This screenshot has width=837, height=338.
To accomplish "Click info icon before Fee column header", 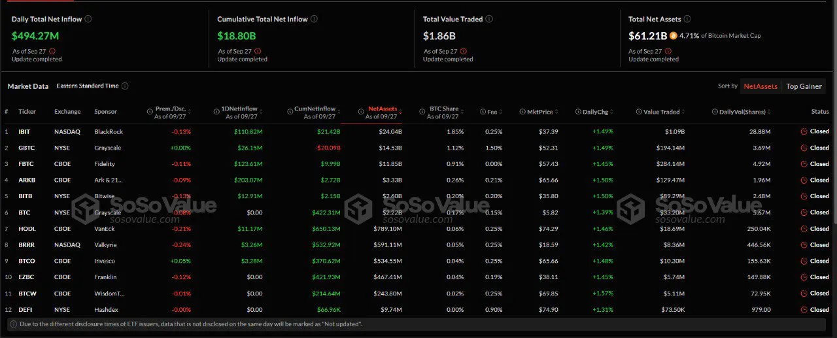I will (x=482, y=112).
